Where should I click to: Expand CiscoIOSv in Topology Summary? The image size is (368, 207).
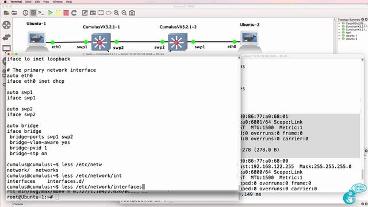tap(339, 24)
